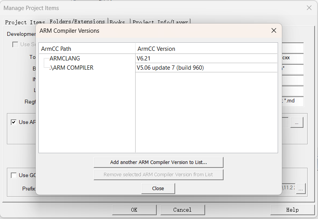The width and height of the screenshot is (318, 219).
Task: Open Help in Manage Project Items
Action: (x=292, y=210)
